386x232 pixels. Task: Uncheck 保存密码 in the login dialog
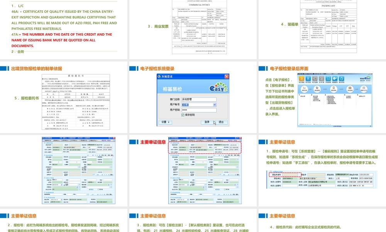(183, 115)
